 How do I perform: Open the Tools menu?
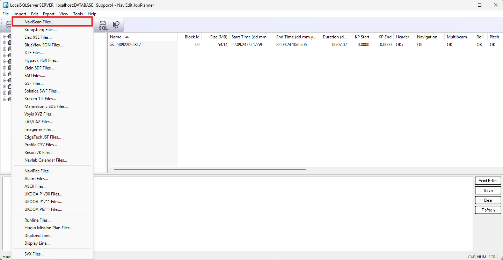point(78,14)
